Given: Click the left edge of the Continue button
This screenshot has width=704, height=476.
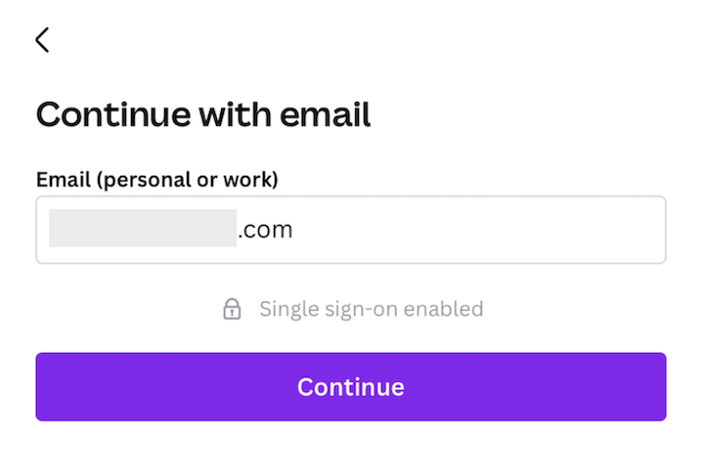Looking at the screenshot, I should pos(45,387).
